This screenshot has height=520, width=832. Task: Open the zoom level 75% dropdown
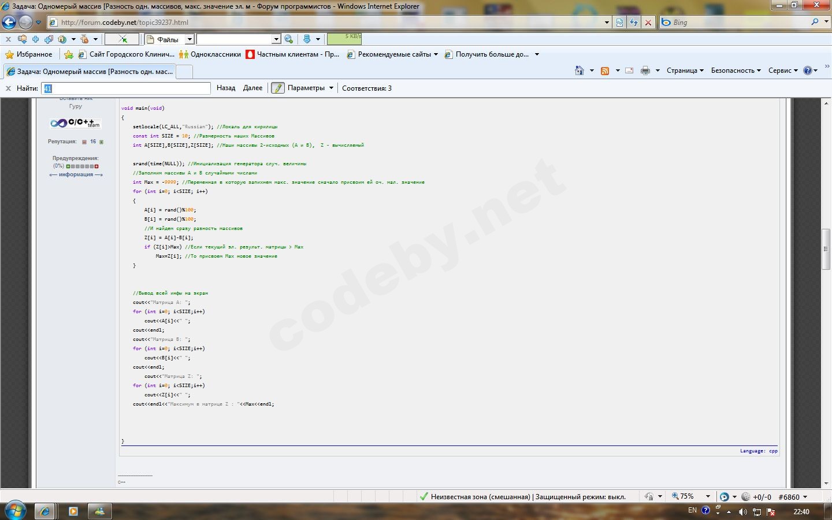coord(708,496)
